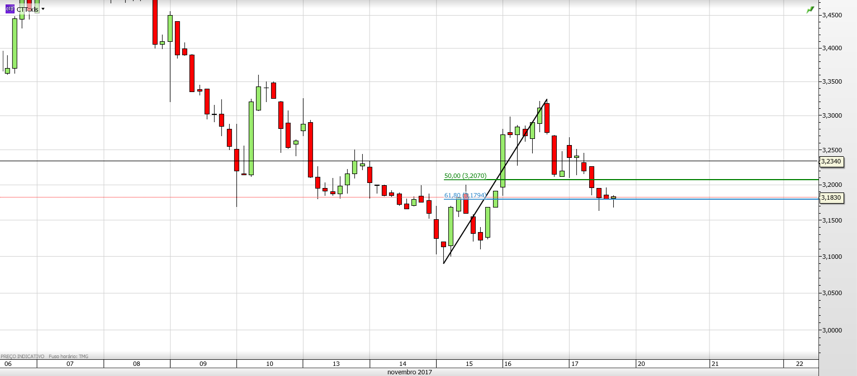Screen dimensions: 857x376
Task: Click the purple CFD instrument icon
Action: tap(10, 9)
